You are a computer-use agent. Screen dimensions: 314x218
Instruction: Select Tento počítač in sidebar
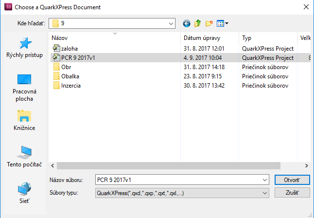coord(24,157)
